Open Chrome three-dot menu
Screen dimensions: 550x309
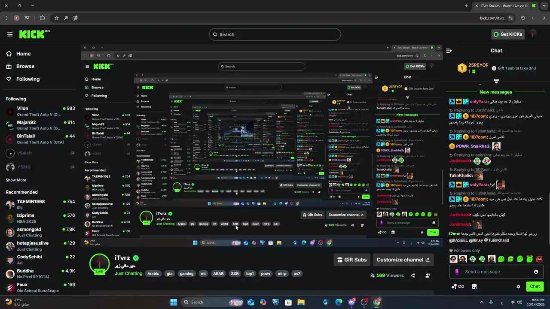[6, 18]
